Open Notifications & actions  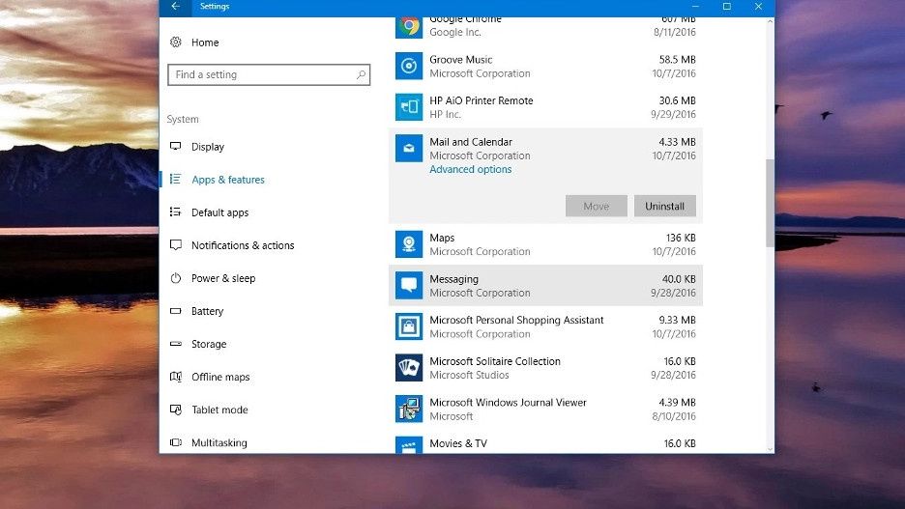coord(243,245)
